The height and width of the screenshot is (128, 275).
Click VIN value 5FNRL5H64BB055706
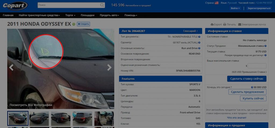(x=188, y=71)
